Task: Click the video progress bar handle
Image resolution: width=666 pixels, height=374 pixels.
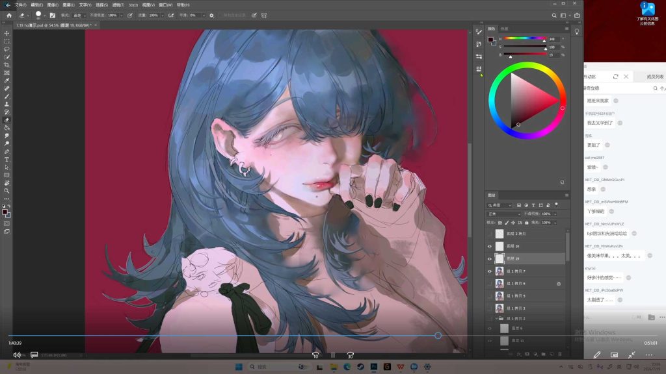Action: click(438, 336)
